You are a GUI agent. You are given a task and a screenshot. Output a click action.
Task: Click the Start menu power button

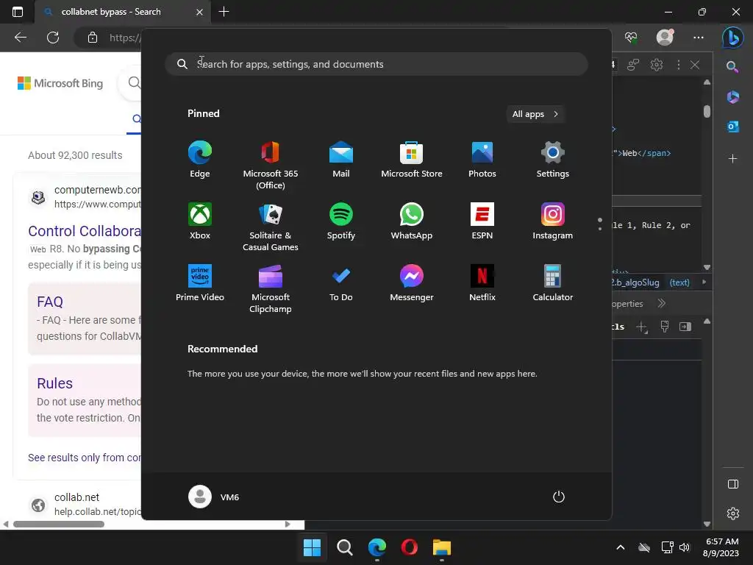point(559,497)
